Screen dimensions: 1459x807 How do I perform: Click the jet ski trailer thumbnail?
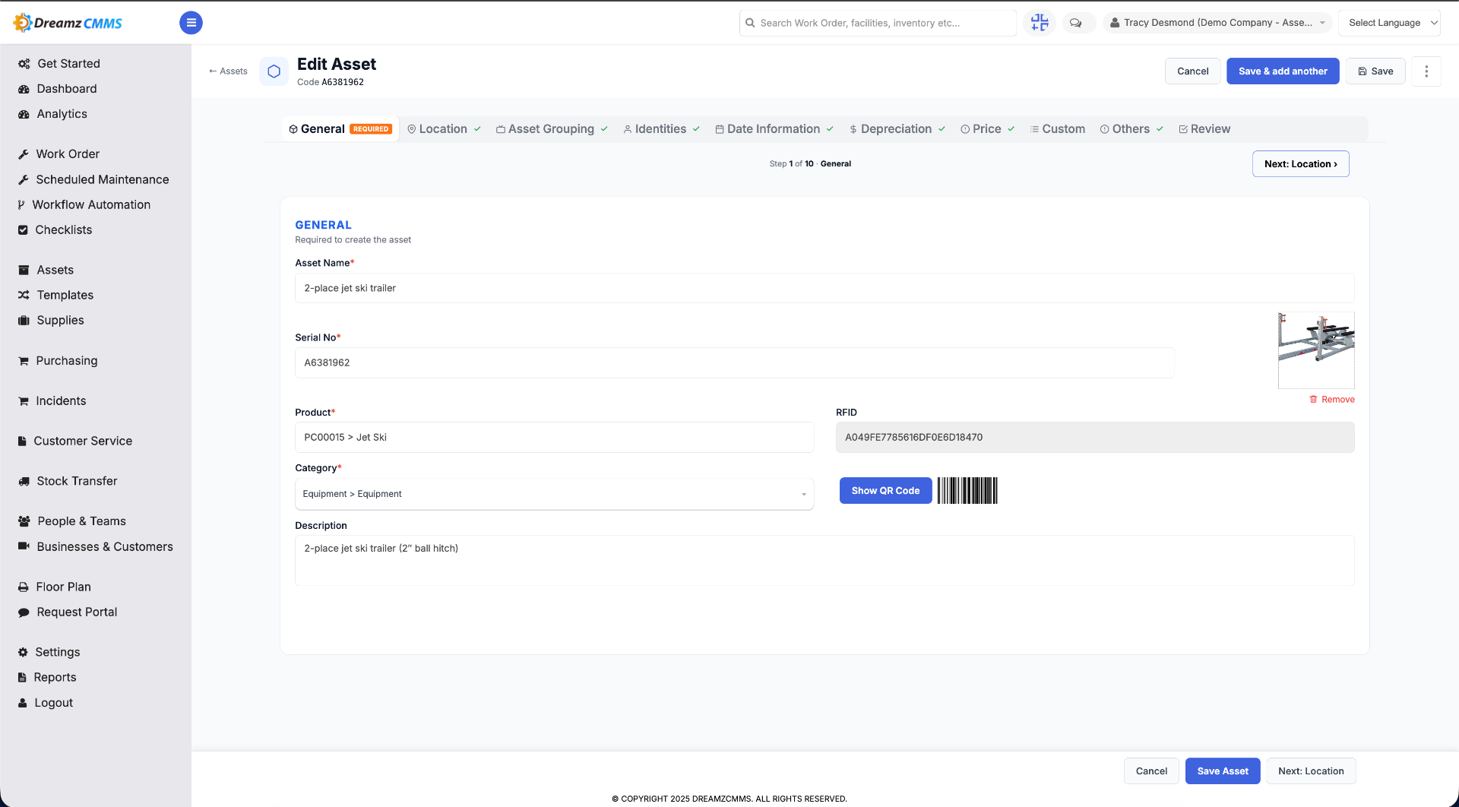(1316, 350)
